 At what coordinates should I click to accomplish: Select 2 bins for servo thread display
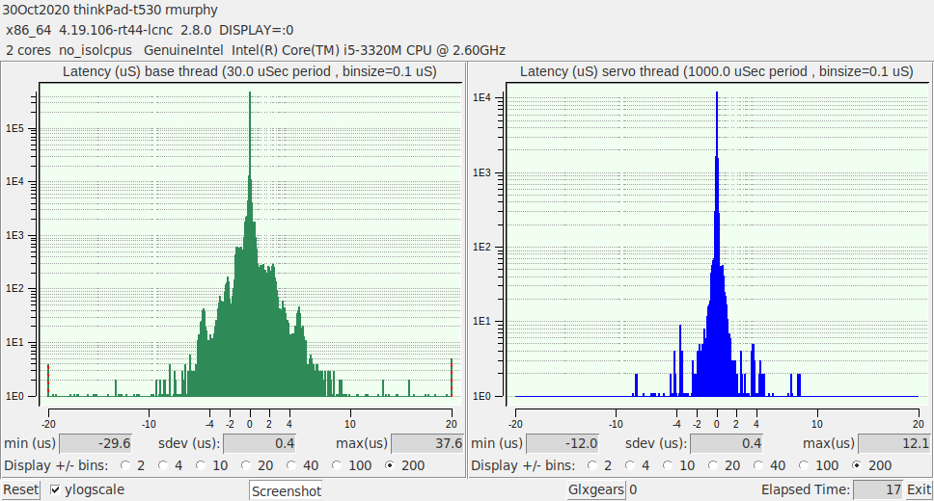click(x=592, y=465)
